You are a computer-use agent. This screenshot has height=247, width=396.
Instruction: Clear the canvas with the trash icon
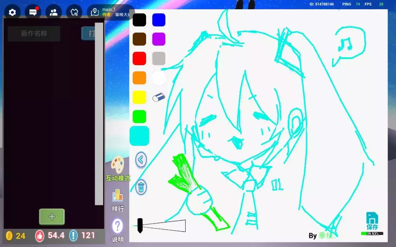pos(141,187)
